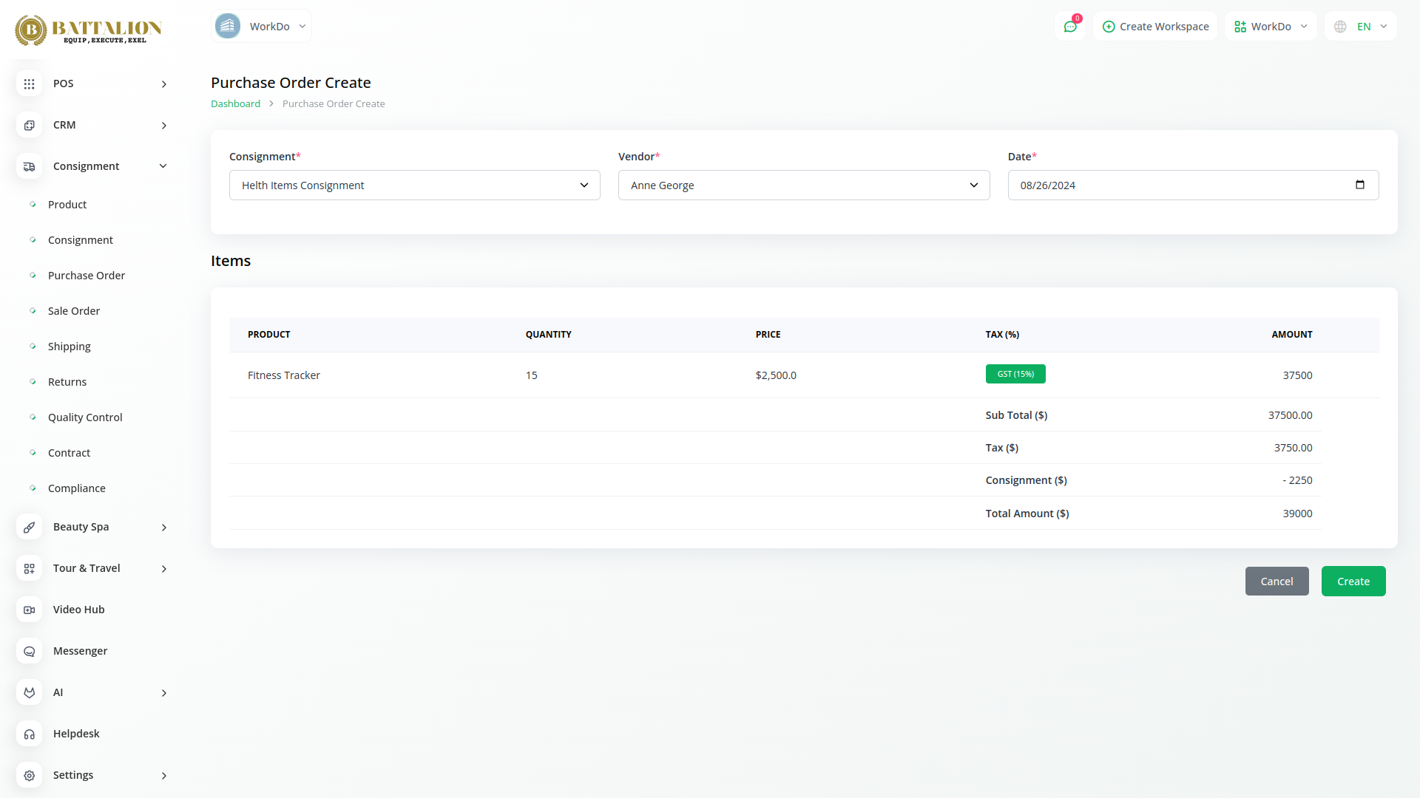Click the Video Hub camera icon
The image size is (1420, 798).
pyautogui.click(x=29, y=610)
